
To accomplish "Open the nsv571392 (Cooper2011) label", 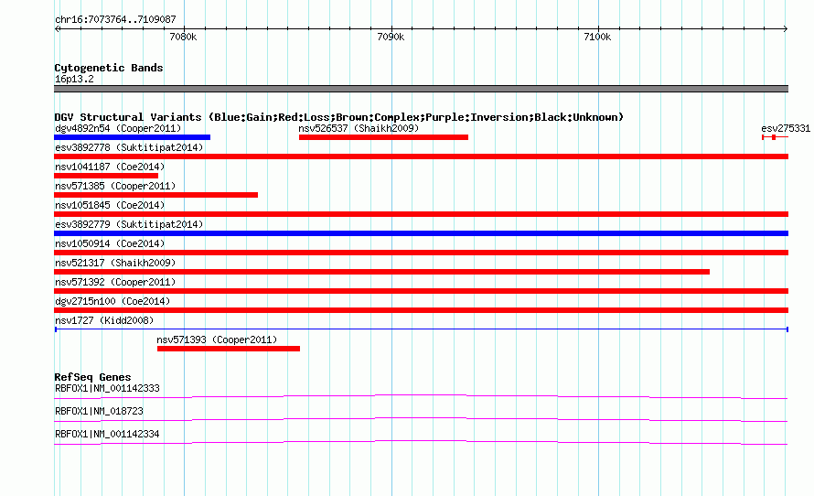I will pos(115,282).
